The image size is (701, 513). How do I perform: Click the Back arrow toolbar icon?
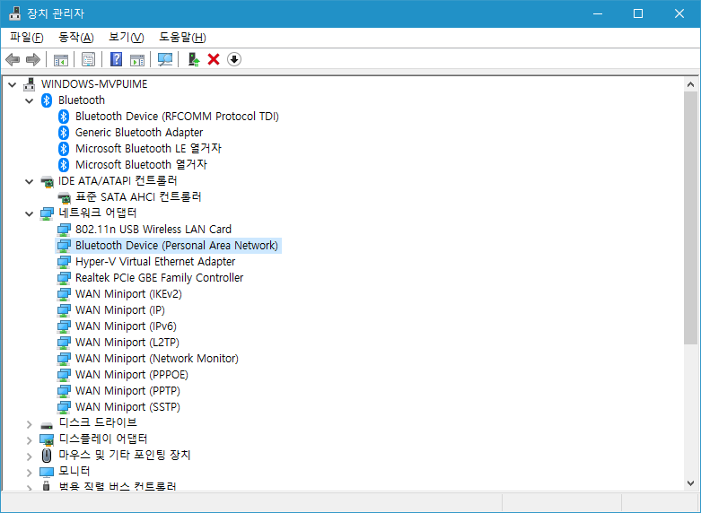pos(13,59)
